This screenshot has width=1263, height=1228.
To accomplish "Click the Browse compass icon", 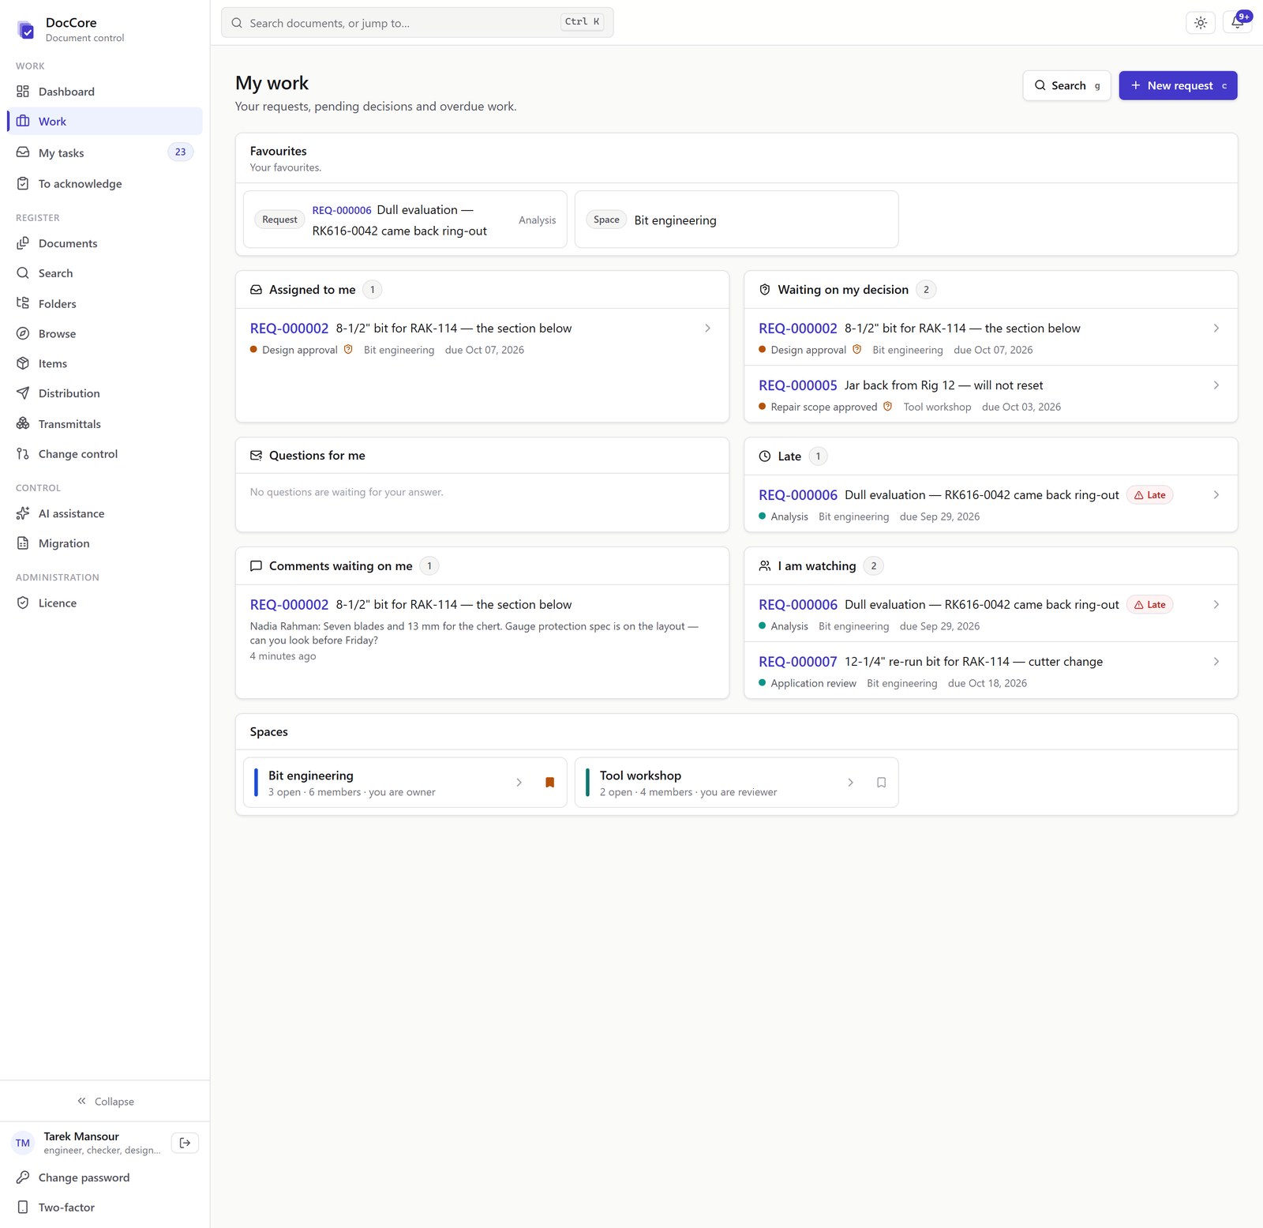I will [x=23, y=333].
